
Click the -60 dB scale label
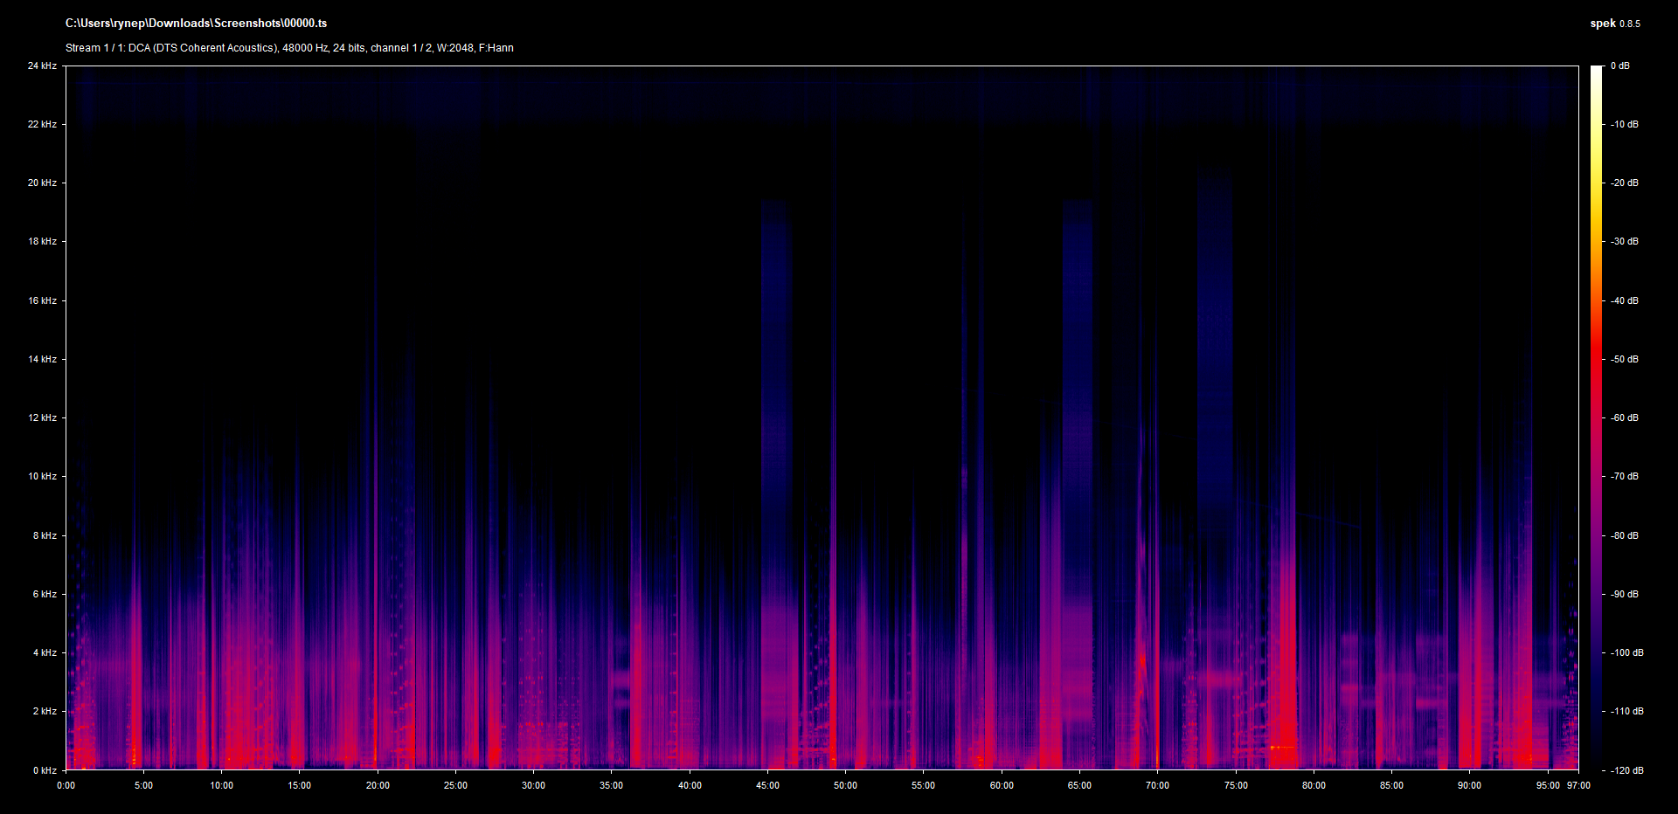click(x=1625, y=417)
